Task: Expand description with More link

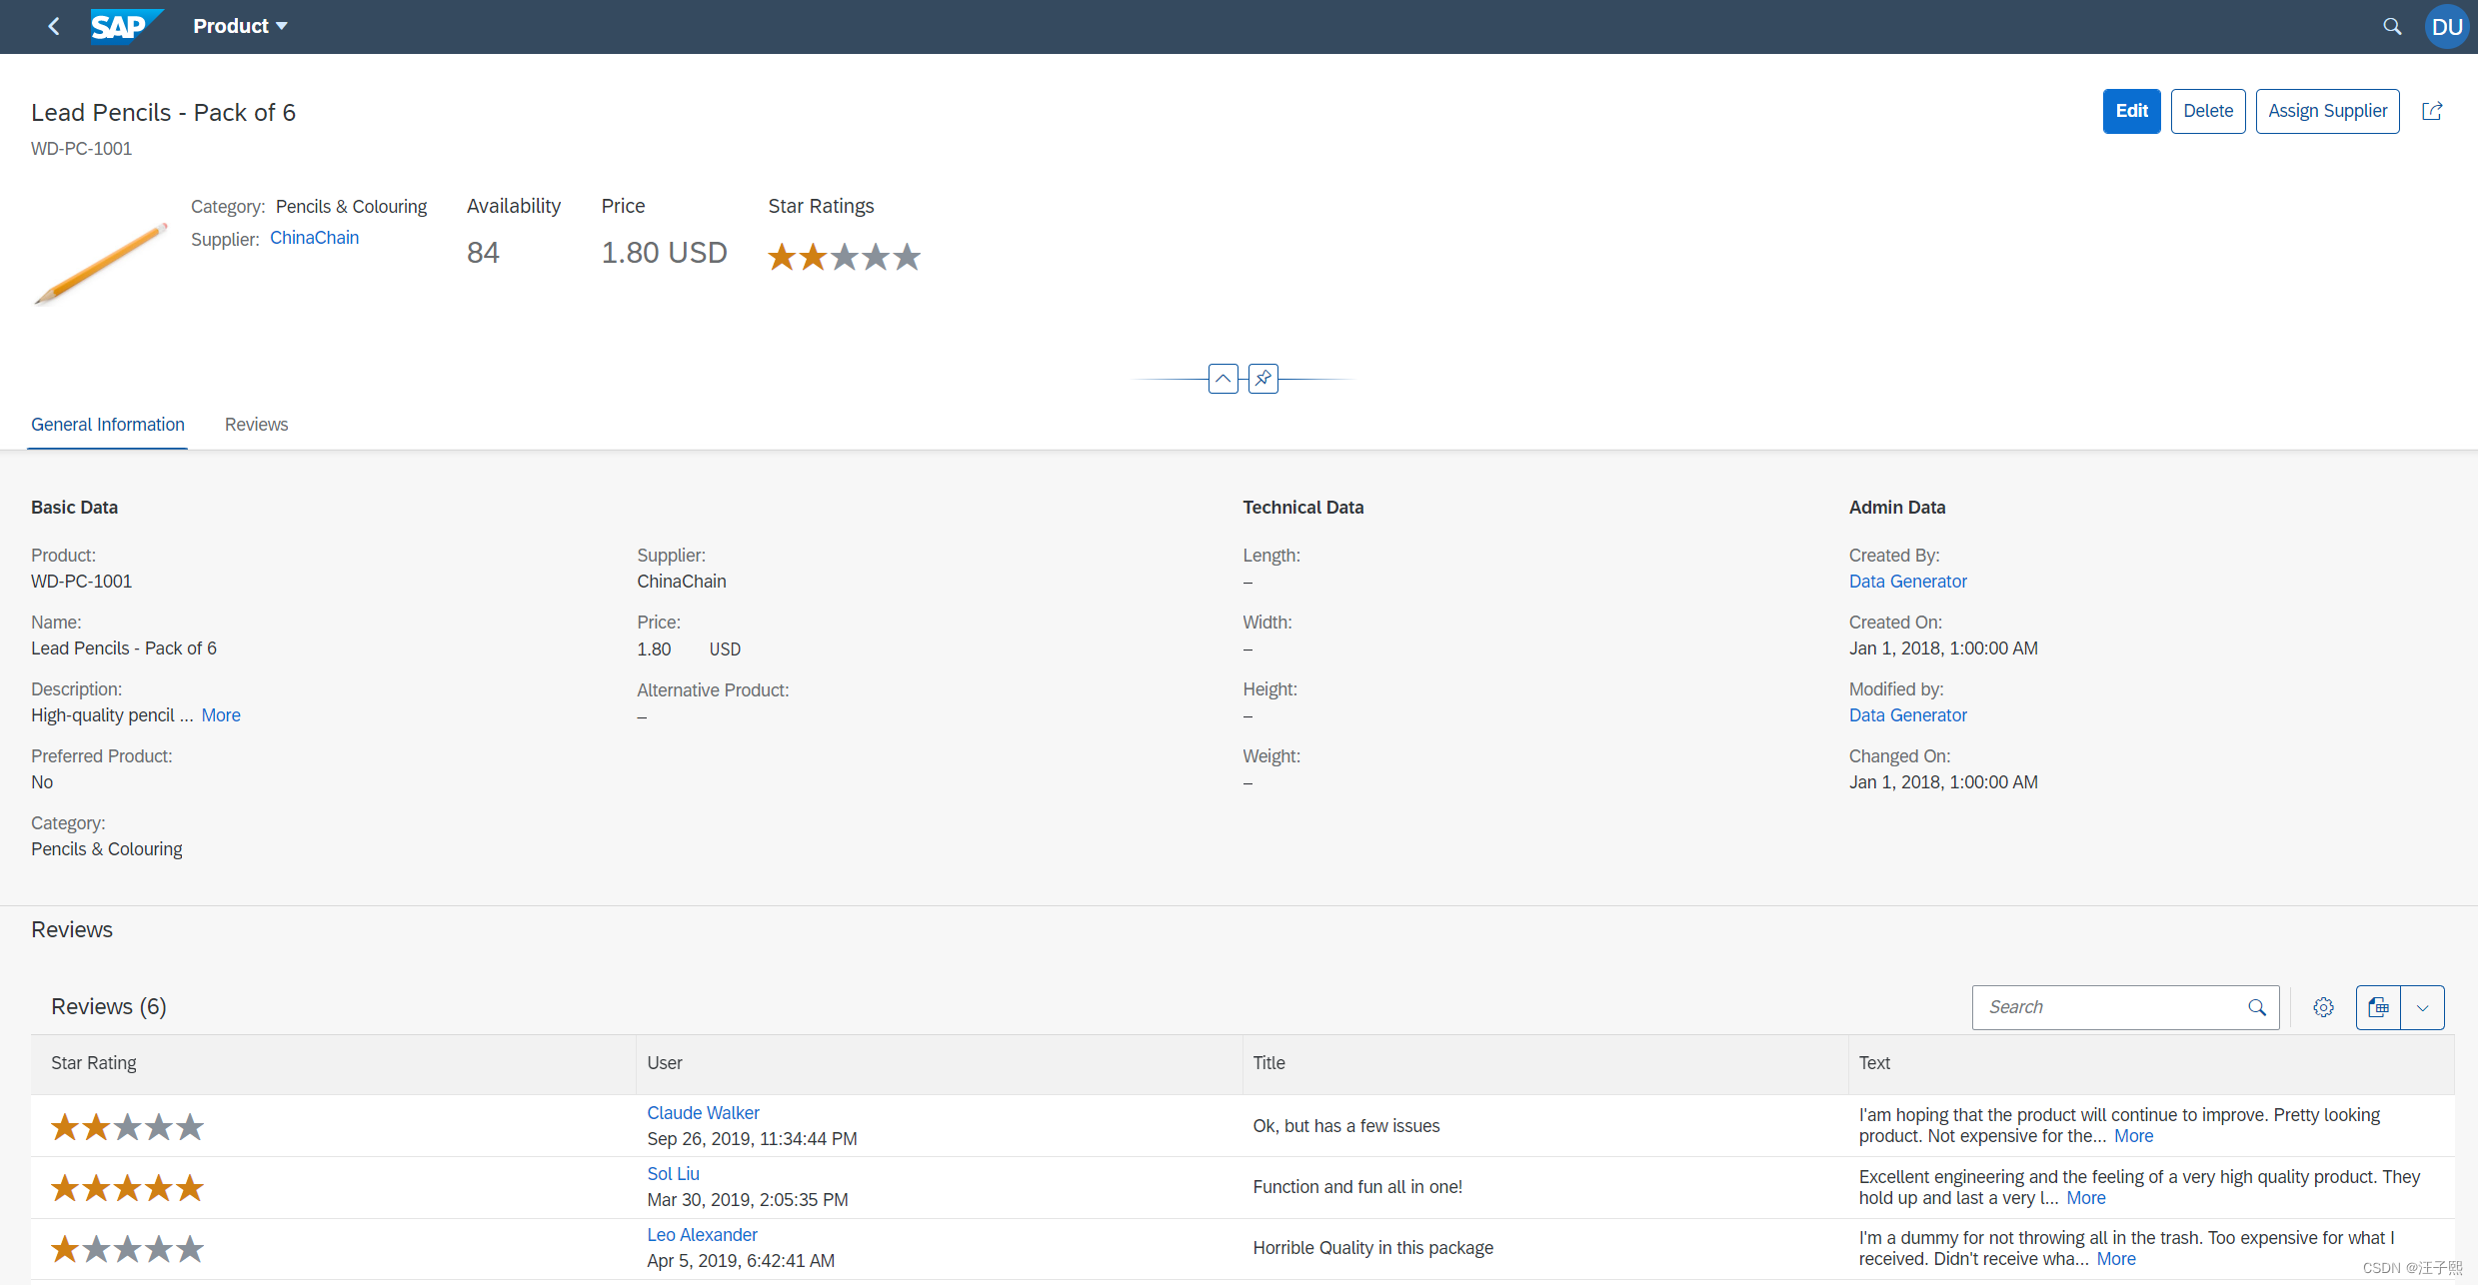Action: point(221,715)
